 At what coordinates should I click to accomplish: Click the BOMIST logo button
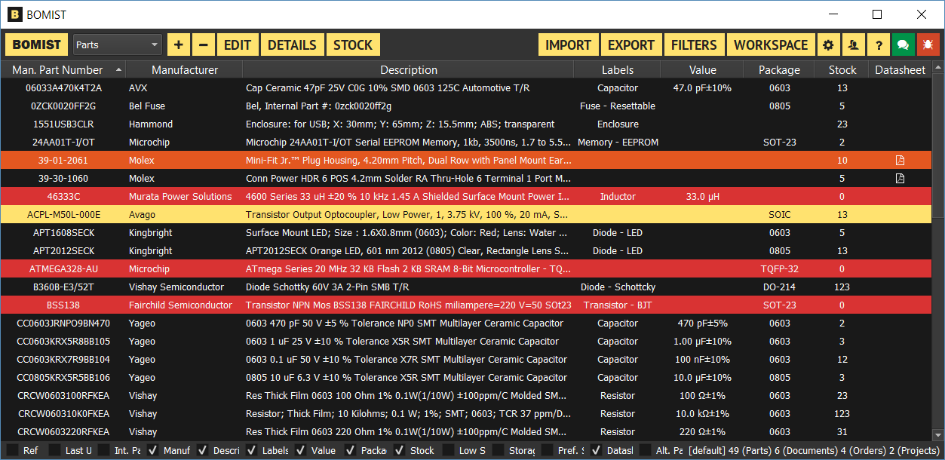pos(37,44)
